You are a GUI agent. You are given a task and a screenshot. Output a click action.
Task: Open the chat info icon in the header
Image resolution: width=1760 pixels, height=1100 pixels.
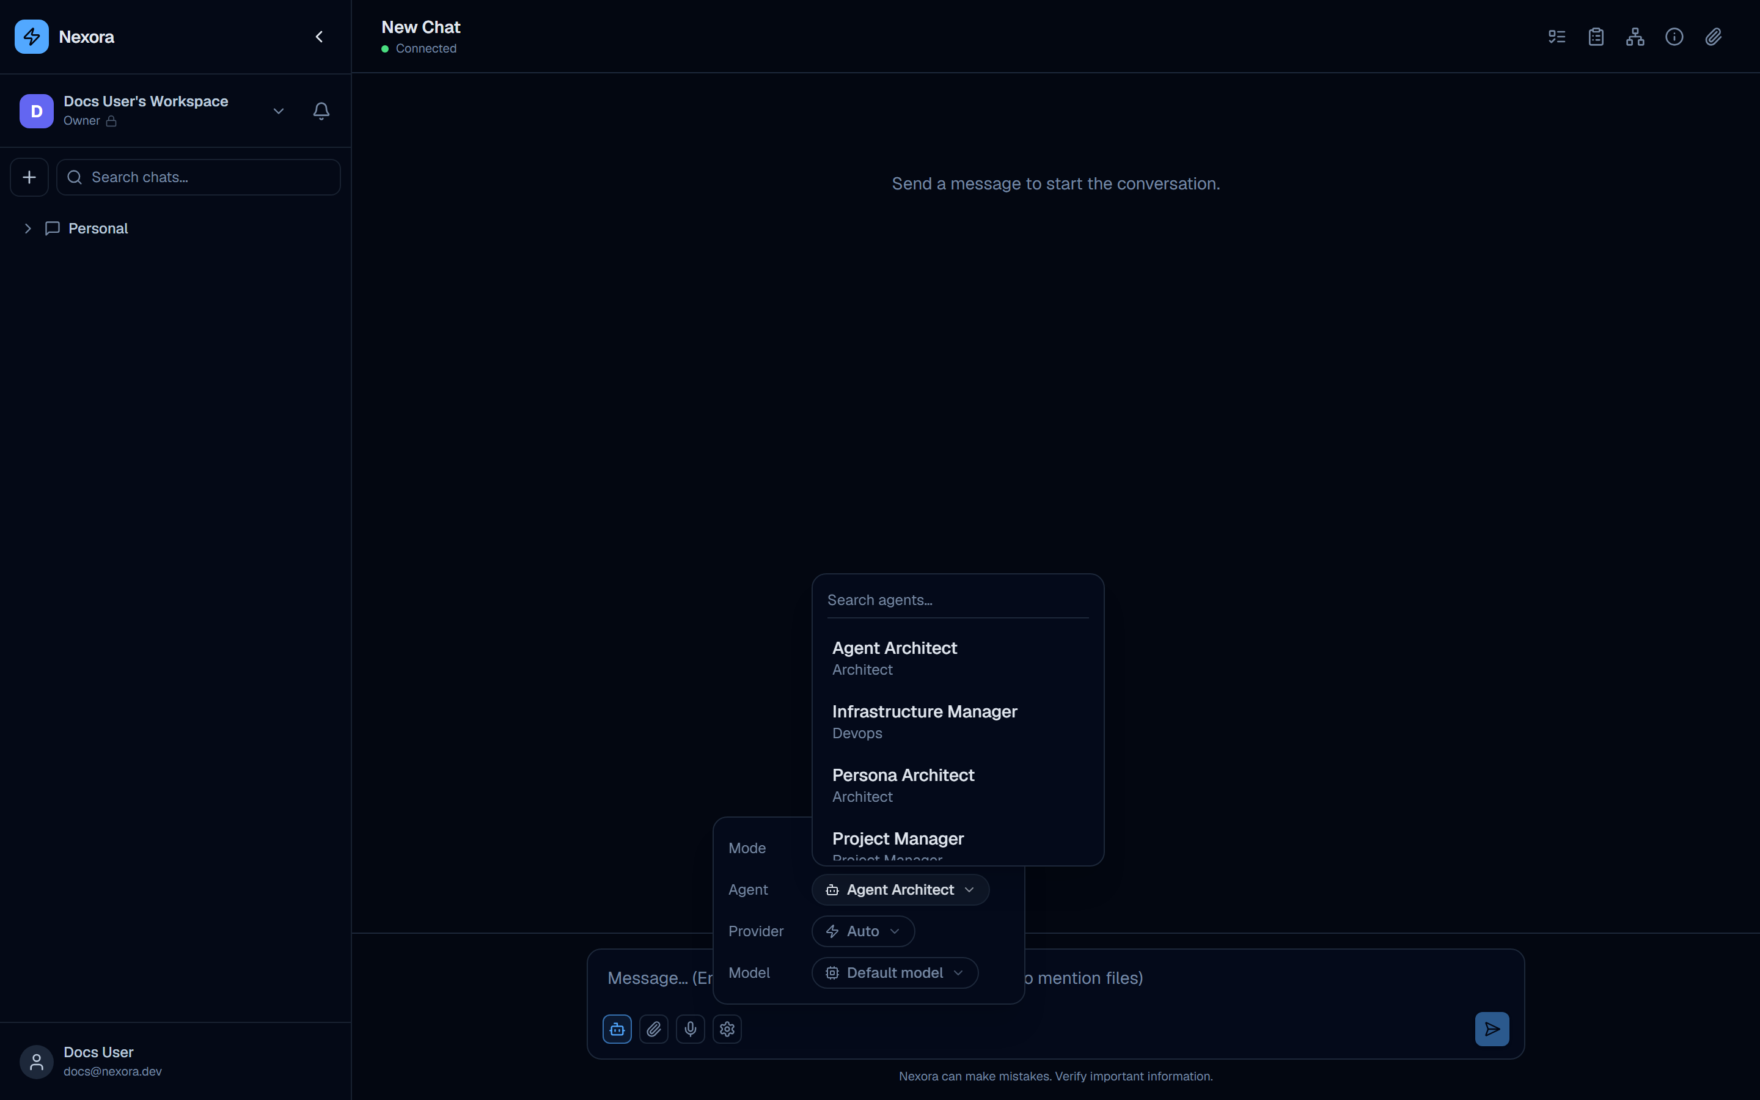click(x=1674, y=37)
